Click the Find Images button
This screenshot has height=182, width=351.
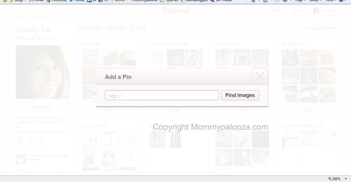point(240,95)
